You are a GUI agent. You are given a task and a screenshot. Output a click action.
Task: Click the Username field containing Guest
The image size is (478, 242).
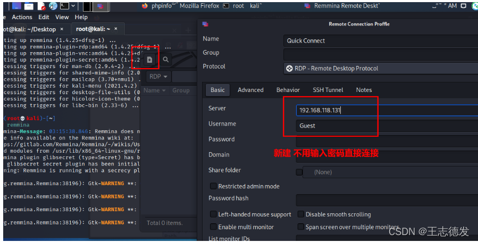click(387, 126)
